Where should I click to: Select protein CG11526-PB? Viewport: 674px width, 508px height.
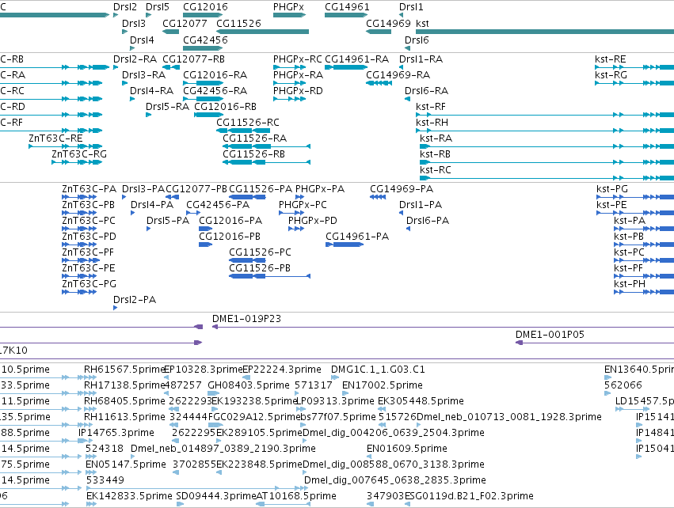[260, 268]
